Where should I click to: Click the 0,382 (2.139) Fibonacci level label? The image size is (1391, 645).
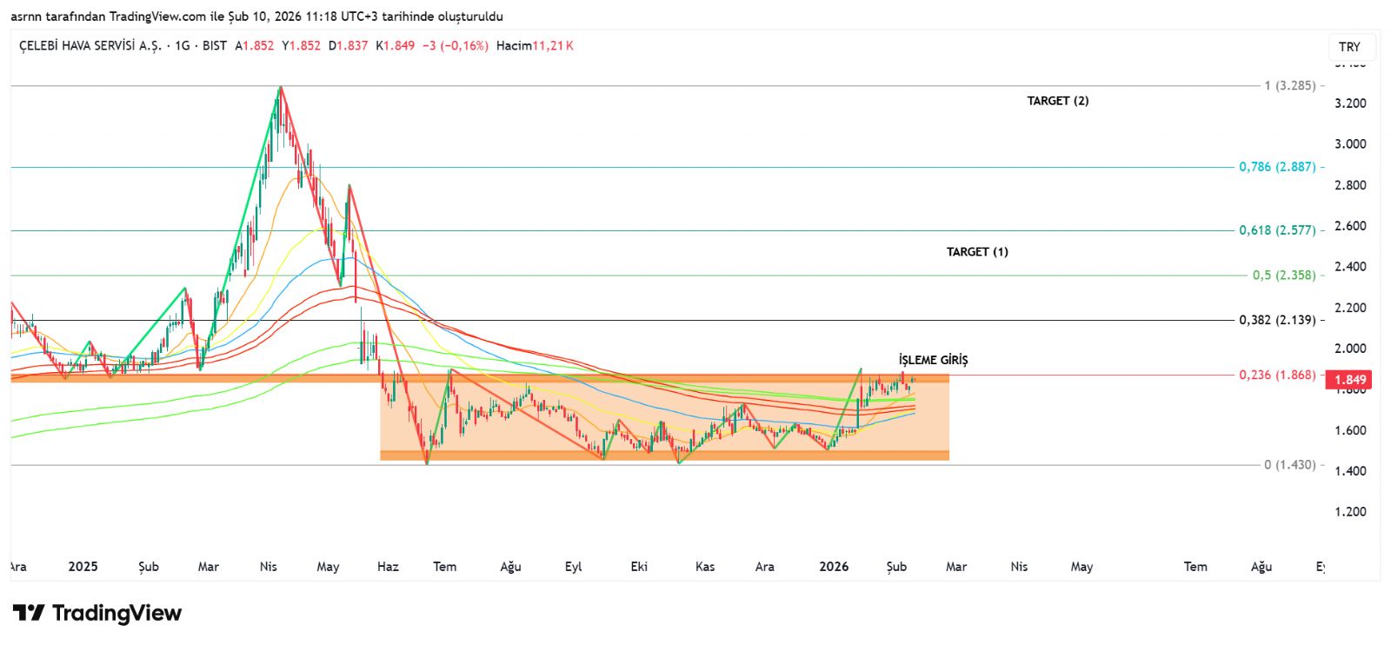1276,320
